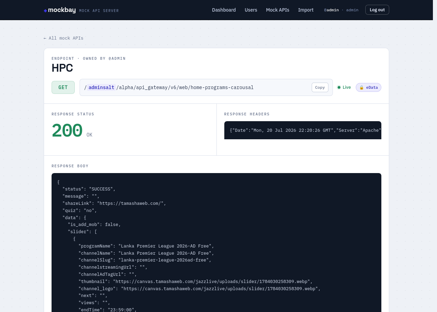The image size is (437, 312).
Task: Click the thumbnail URL in JSON body
Action: pos(211,282)
